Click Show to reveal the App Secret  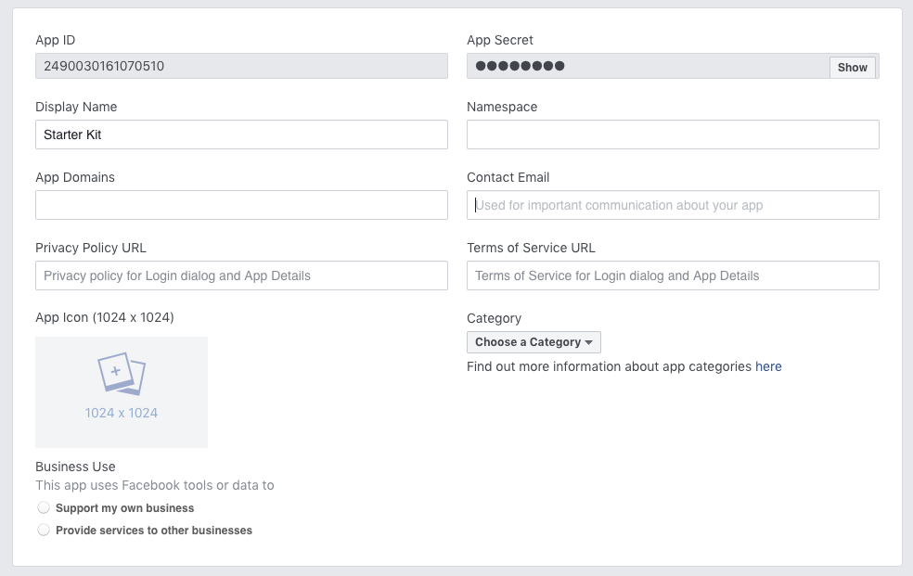pos(851,66)
